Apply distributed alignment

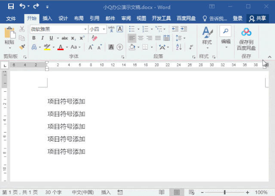(166, 38)
